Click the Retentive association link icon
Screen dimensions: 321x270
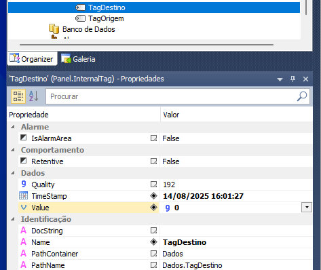click(x=153, y=161)
